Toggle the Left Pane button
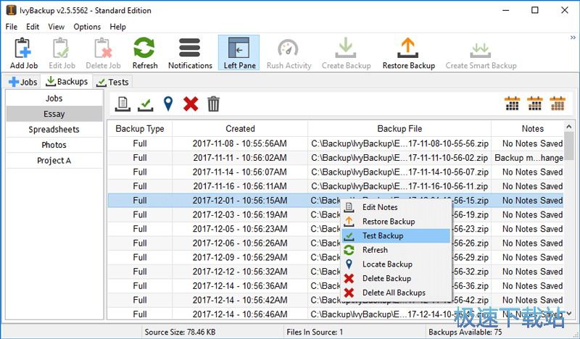 point(239,52)
